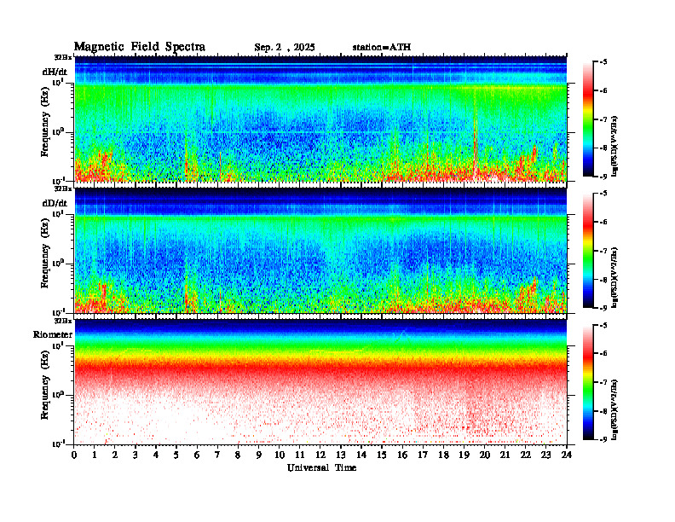Click hour "9" tick label on time axis
Screen dimensions: 675x522
pyautogui.click(x=259, y=455)
